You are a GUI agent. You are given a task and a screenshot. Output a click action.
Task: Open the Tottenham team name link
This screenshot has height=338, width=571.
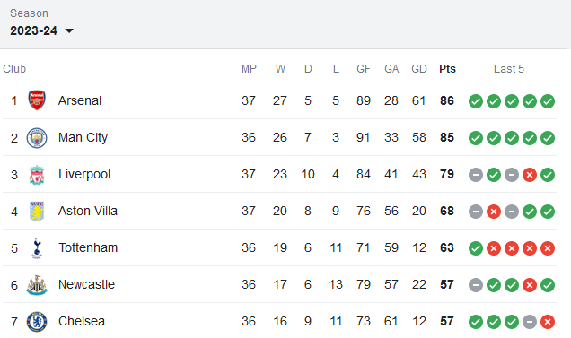pyautogui.click(x=88, y=247)
